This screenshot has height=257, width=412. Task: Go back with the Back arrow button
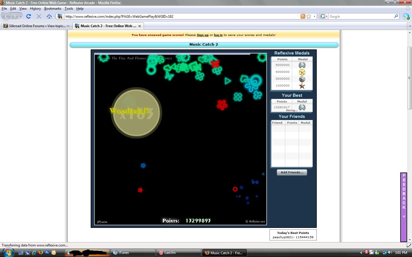point(6,16)
